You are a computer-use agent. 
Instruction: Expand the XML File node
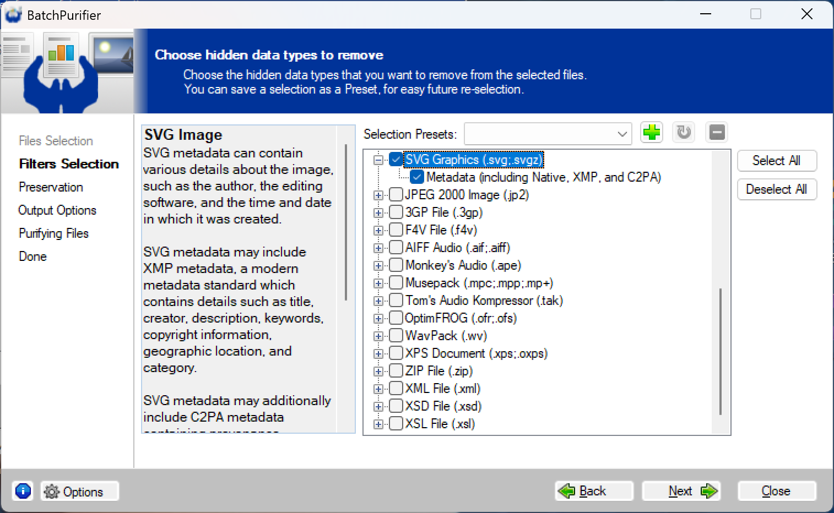pyautogui.click(x=378, y=389)
